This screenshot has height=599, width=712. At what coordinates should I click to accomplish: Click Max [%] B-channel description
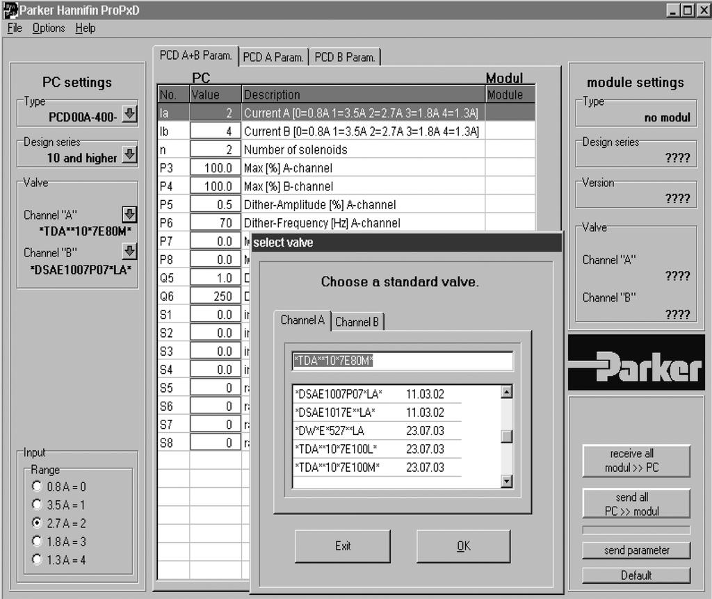[x=289, y=186]
